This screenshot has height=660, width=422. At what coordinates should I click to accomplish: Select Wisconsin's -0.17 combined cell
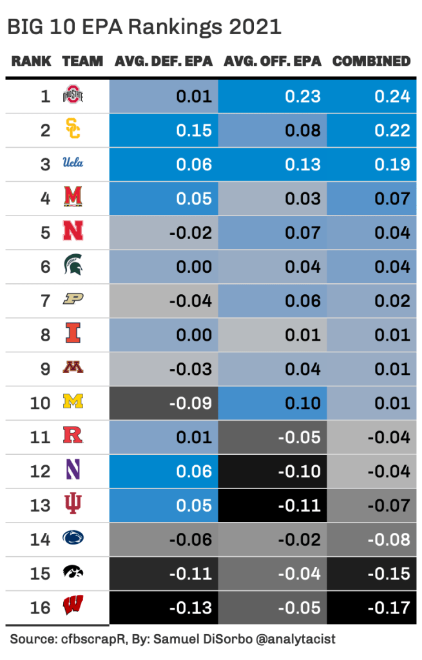click(372, 607)
